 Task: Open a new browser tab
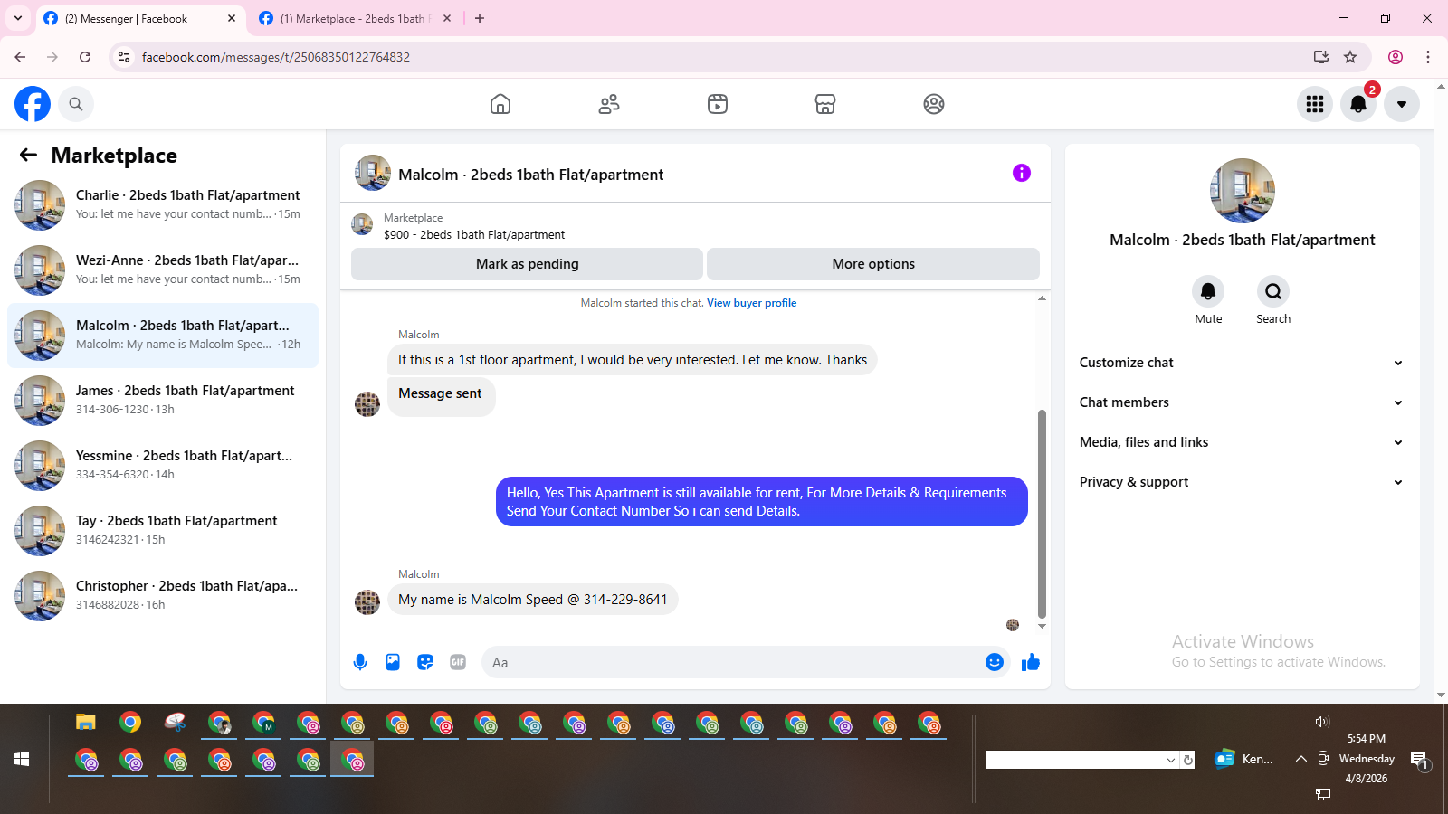[x=480, y=18]
